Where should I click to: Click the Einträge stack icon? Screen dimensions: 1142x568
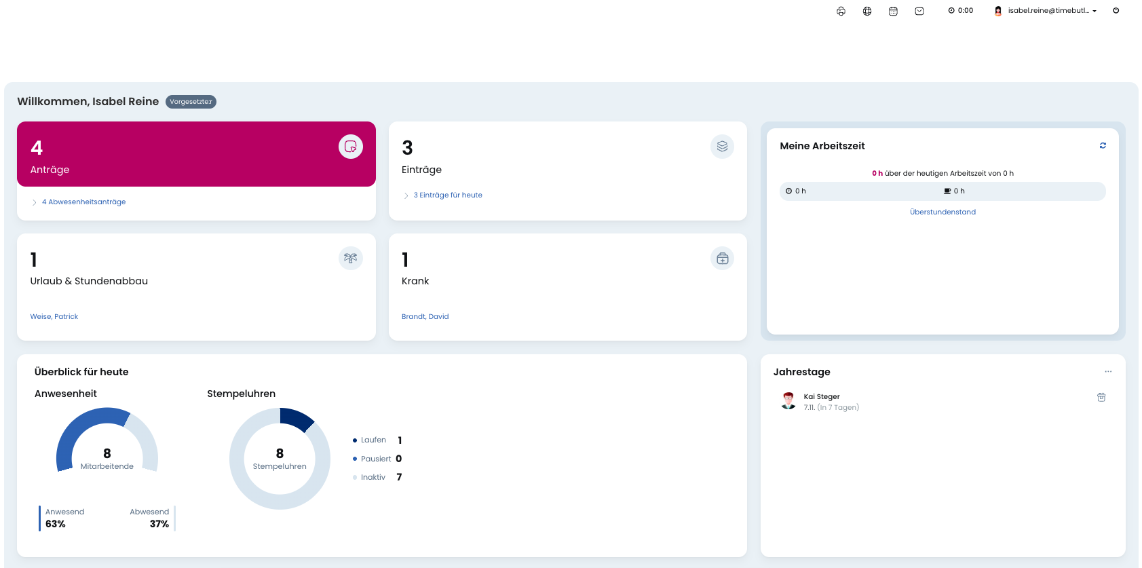click(722, 147)
